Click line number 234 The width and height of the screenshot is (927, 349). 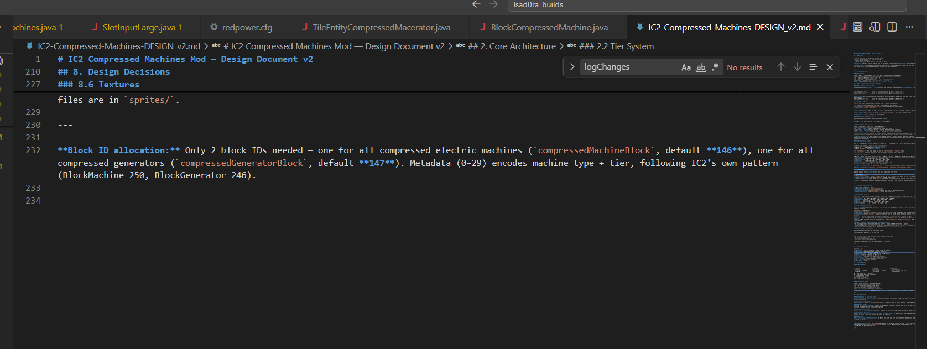click(x=33, y=201)
